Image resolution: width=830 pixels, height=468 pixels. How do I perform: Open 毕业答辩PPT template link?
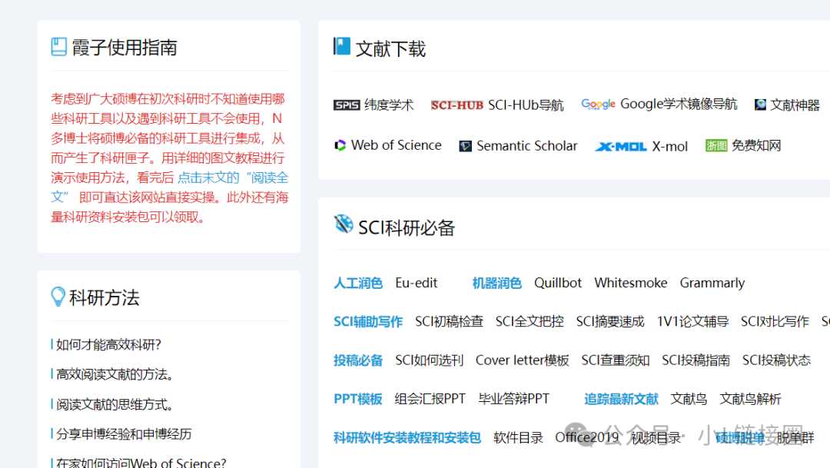[513, 399]
